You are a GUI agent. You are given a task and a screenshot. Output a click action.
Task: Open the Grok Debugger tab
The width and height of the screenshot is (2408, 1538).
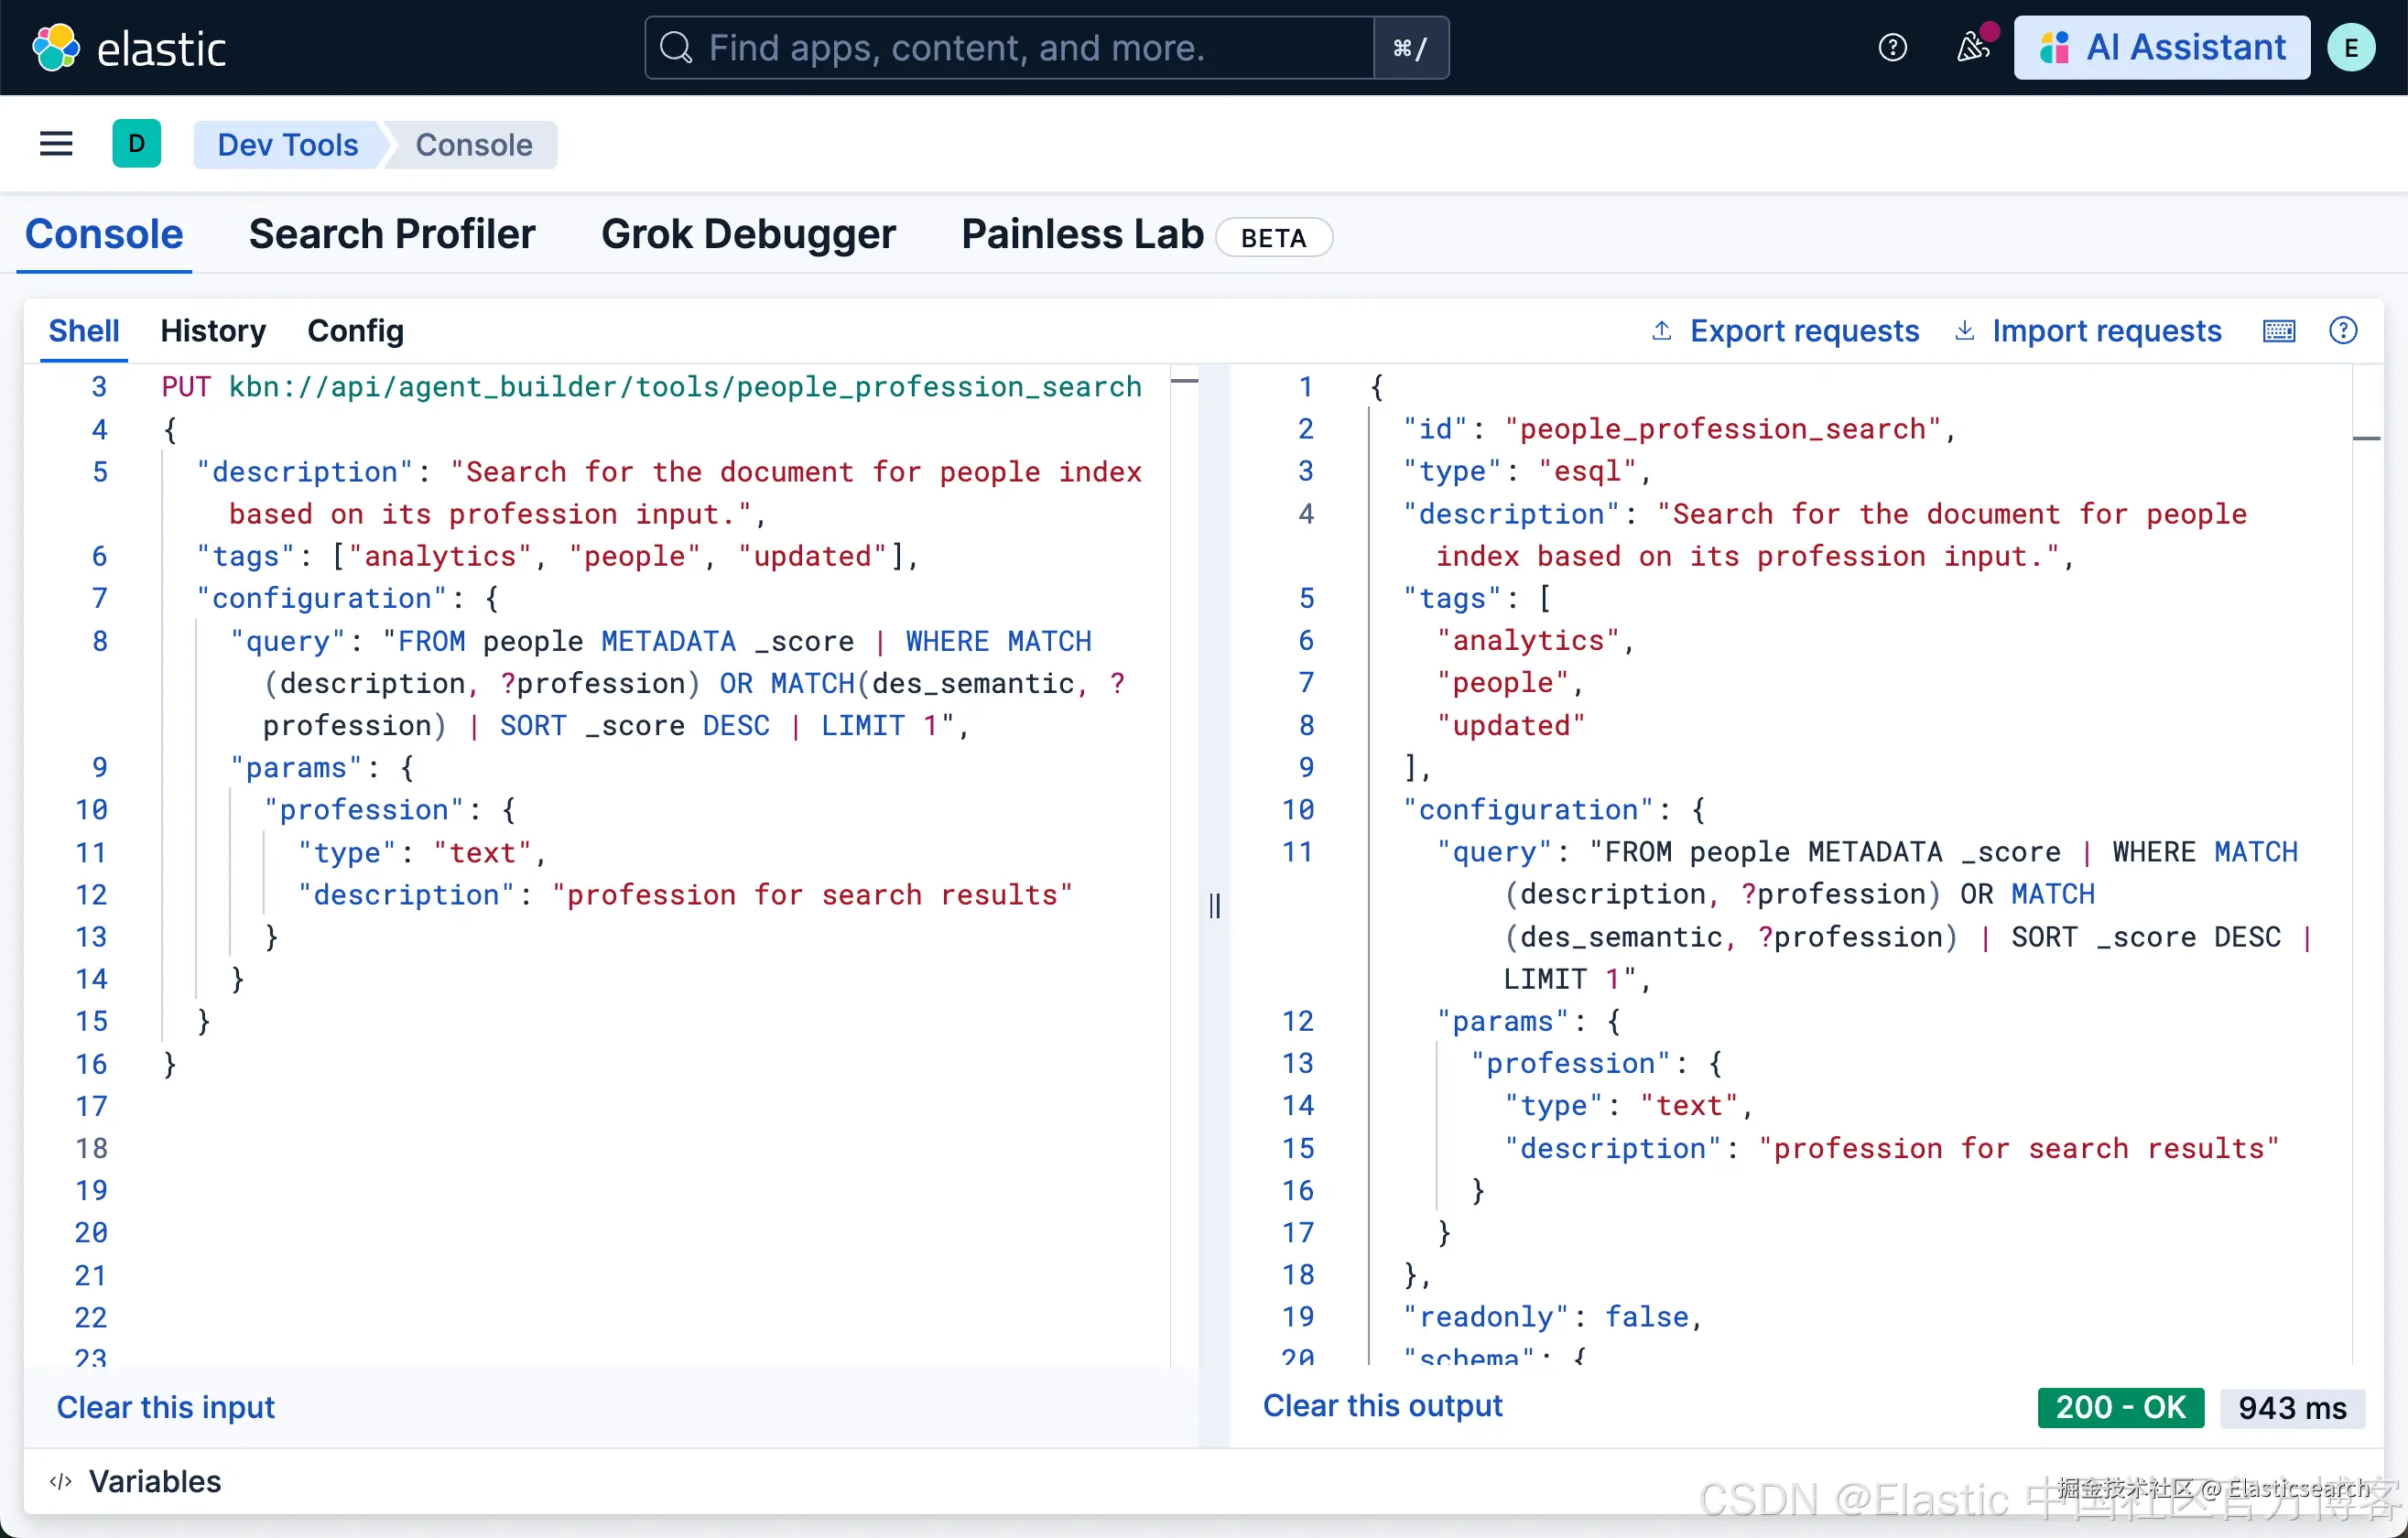point(748,234)
